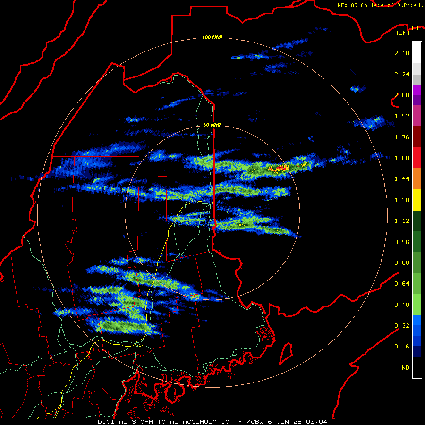Click the 1.28 legend value
425x425 pixels.
point(402,200)
